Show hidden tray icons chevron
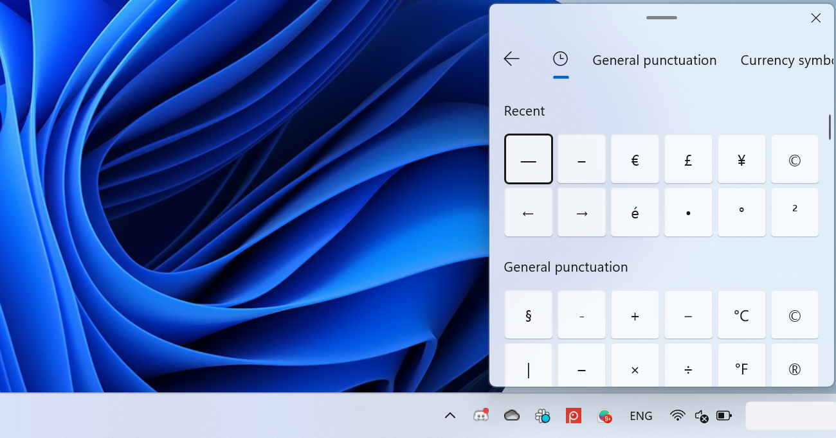Image resolution: width=836 pixels, height=438 pixels. [450, 416]
